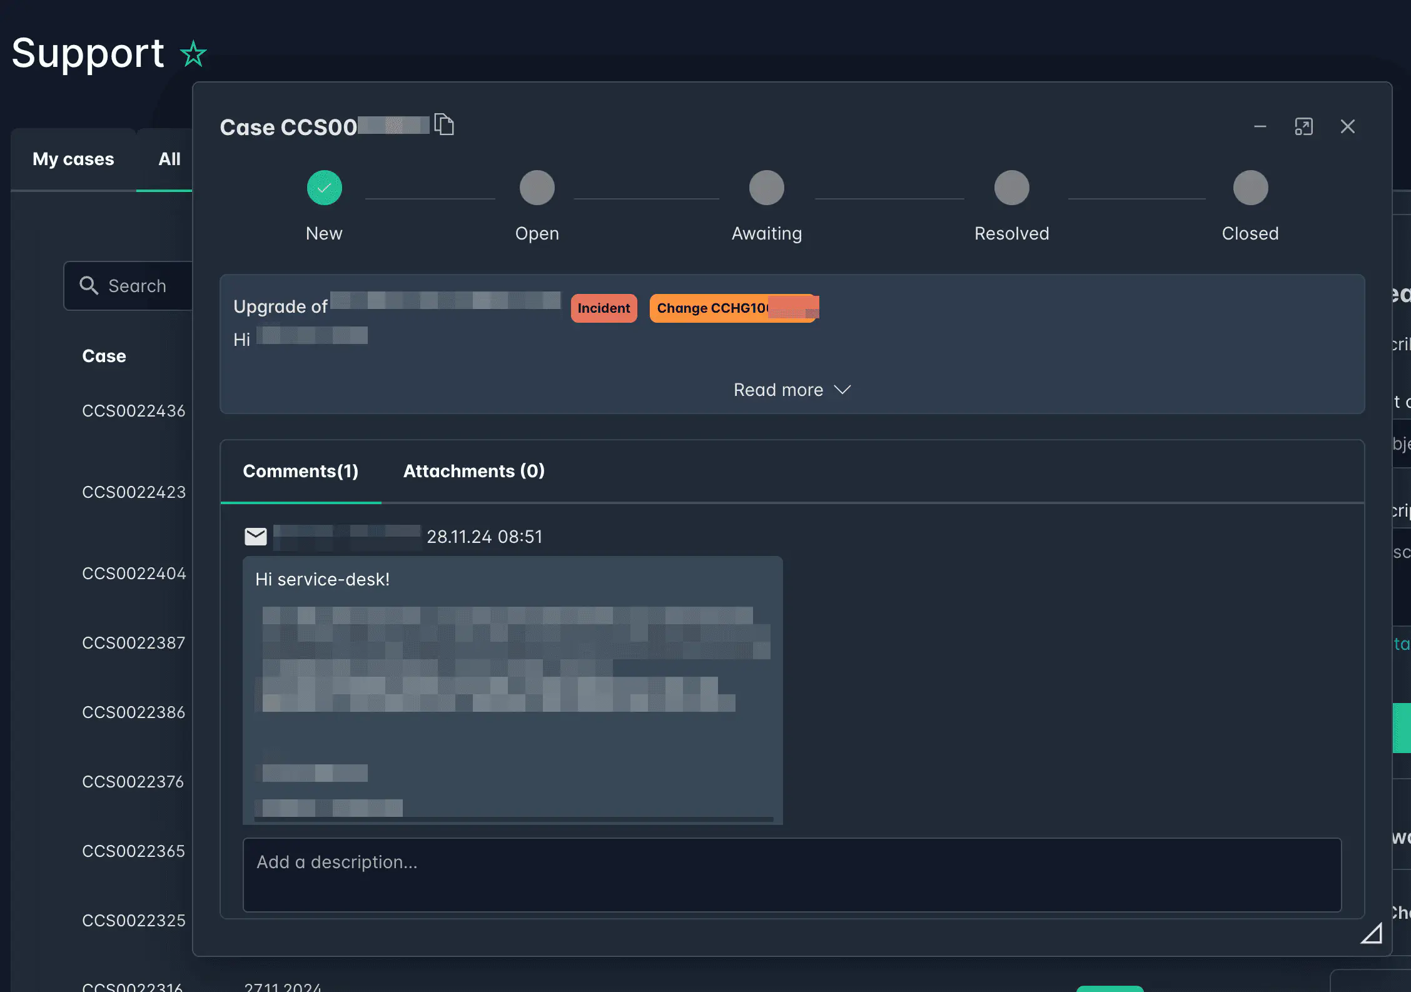This screenshot has height=992, width=1411.
Task: Close the case dialog
Action: [1348, 127]
